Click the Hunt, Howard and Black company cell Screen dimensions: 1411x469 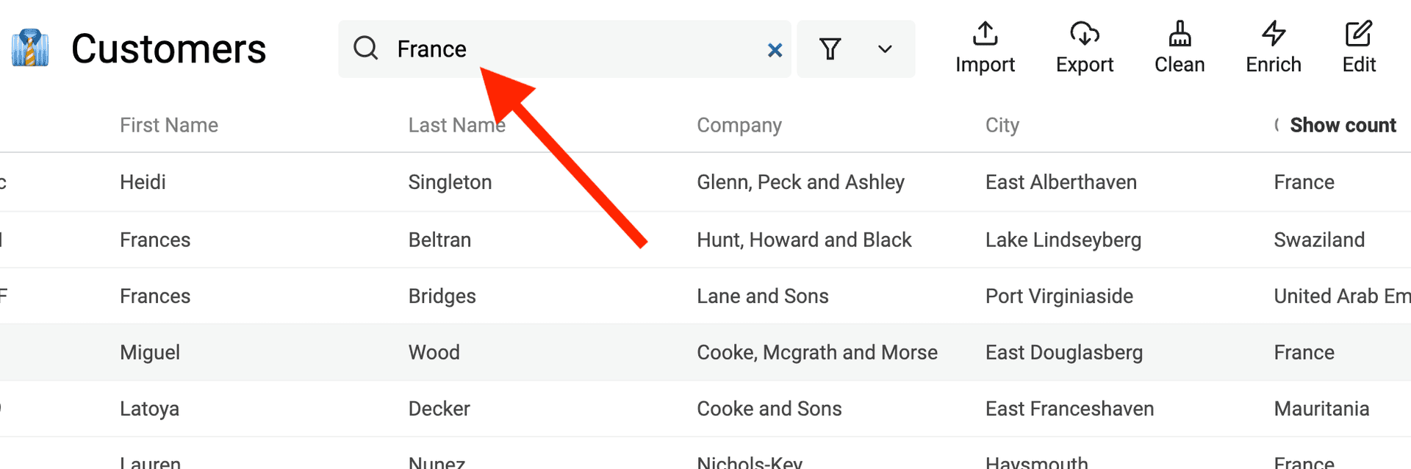(804, 240)
